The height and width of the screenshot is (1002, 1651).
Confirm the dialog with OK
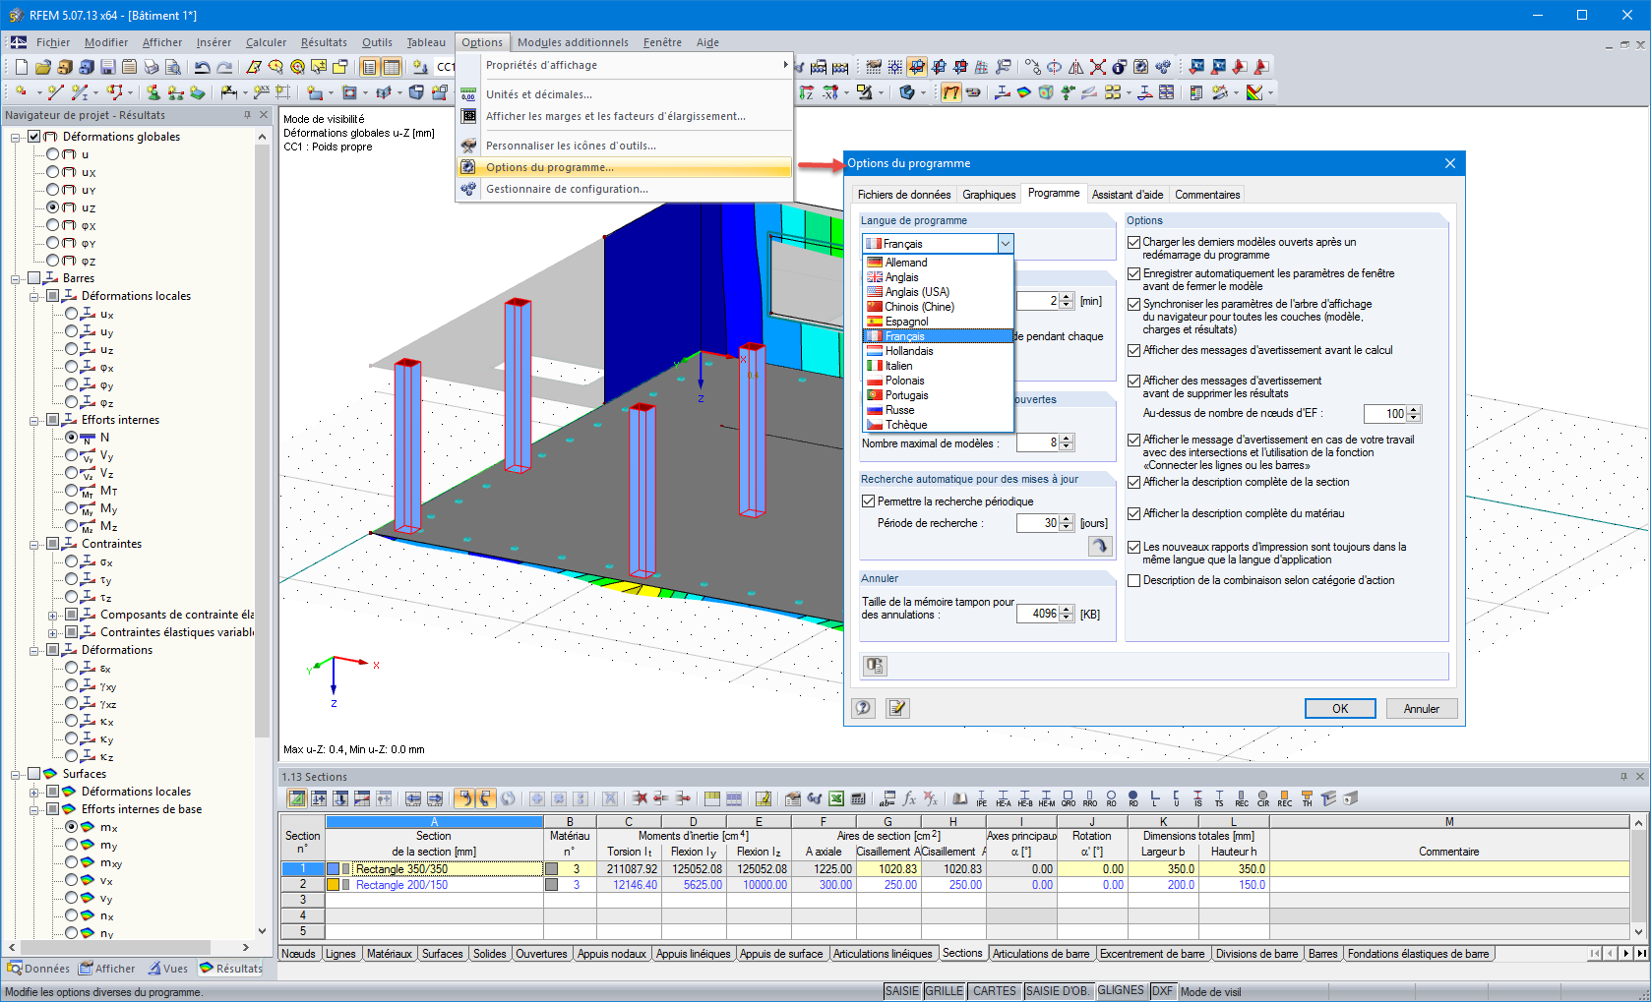coord(1340,709)
